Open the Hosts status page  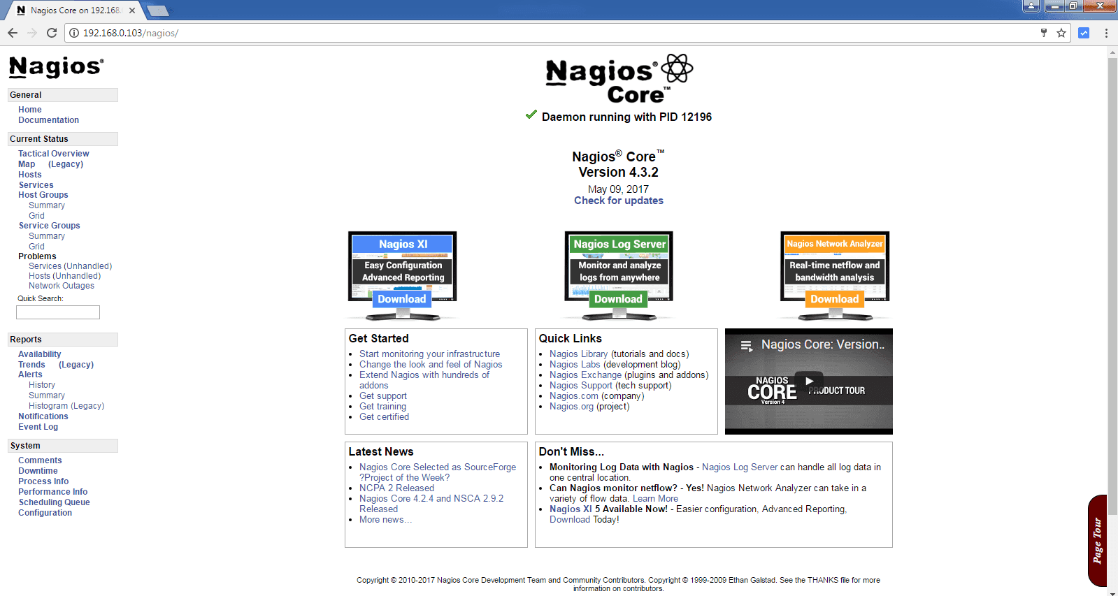(x=30, y=175)
